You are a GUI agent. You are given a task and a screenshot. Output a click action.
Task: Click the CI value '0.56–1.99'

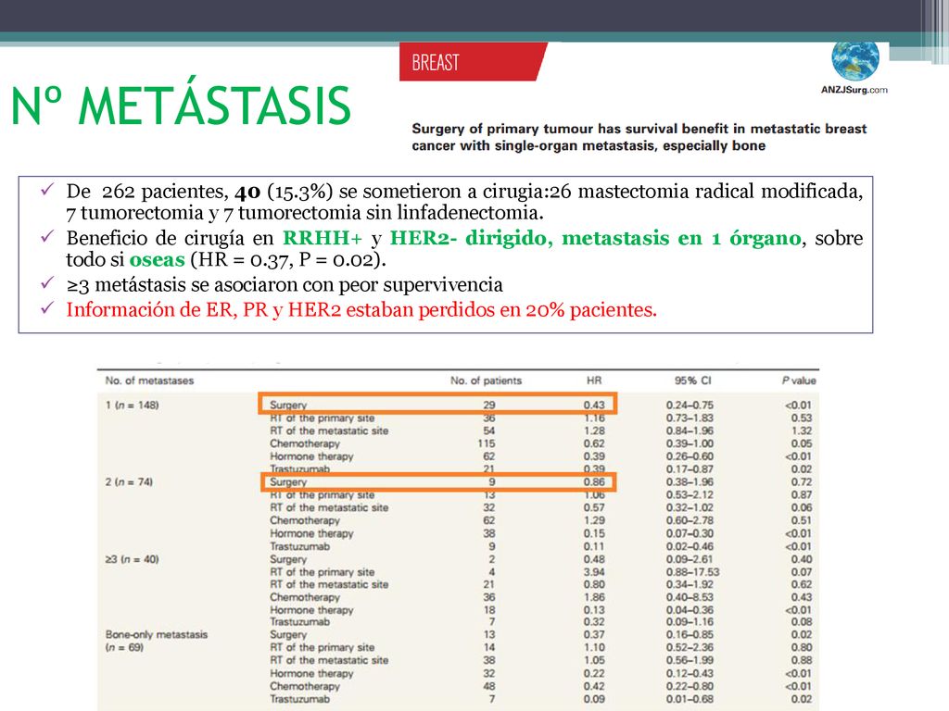tap(690, 660)
